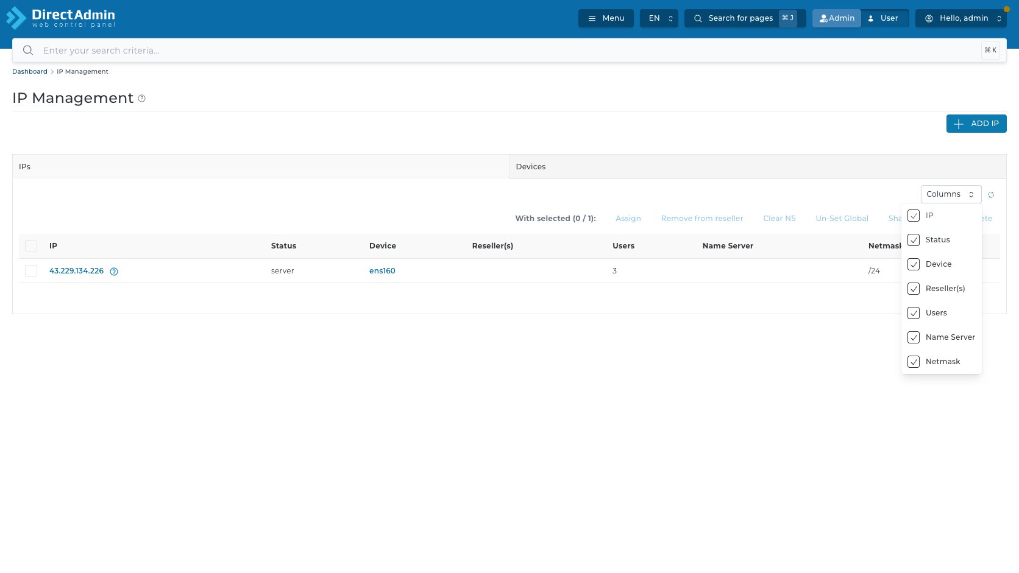Toggle the Reseller(s) column checkbox
Image resolution: width=1019 pixels, height=573 pixels.
tap(914, 289)
